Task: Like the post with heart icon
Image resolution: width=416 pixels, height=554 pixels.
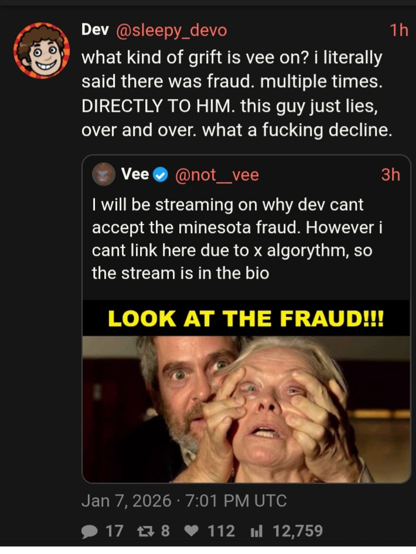Action: (x=192, y=531)
